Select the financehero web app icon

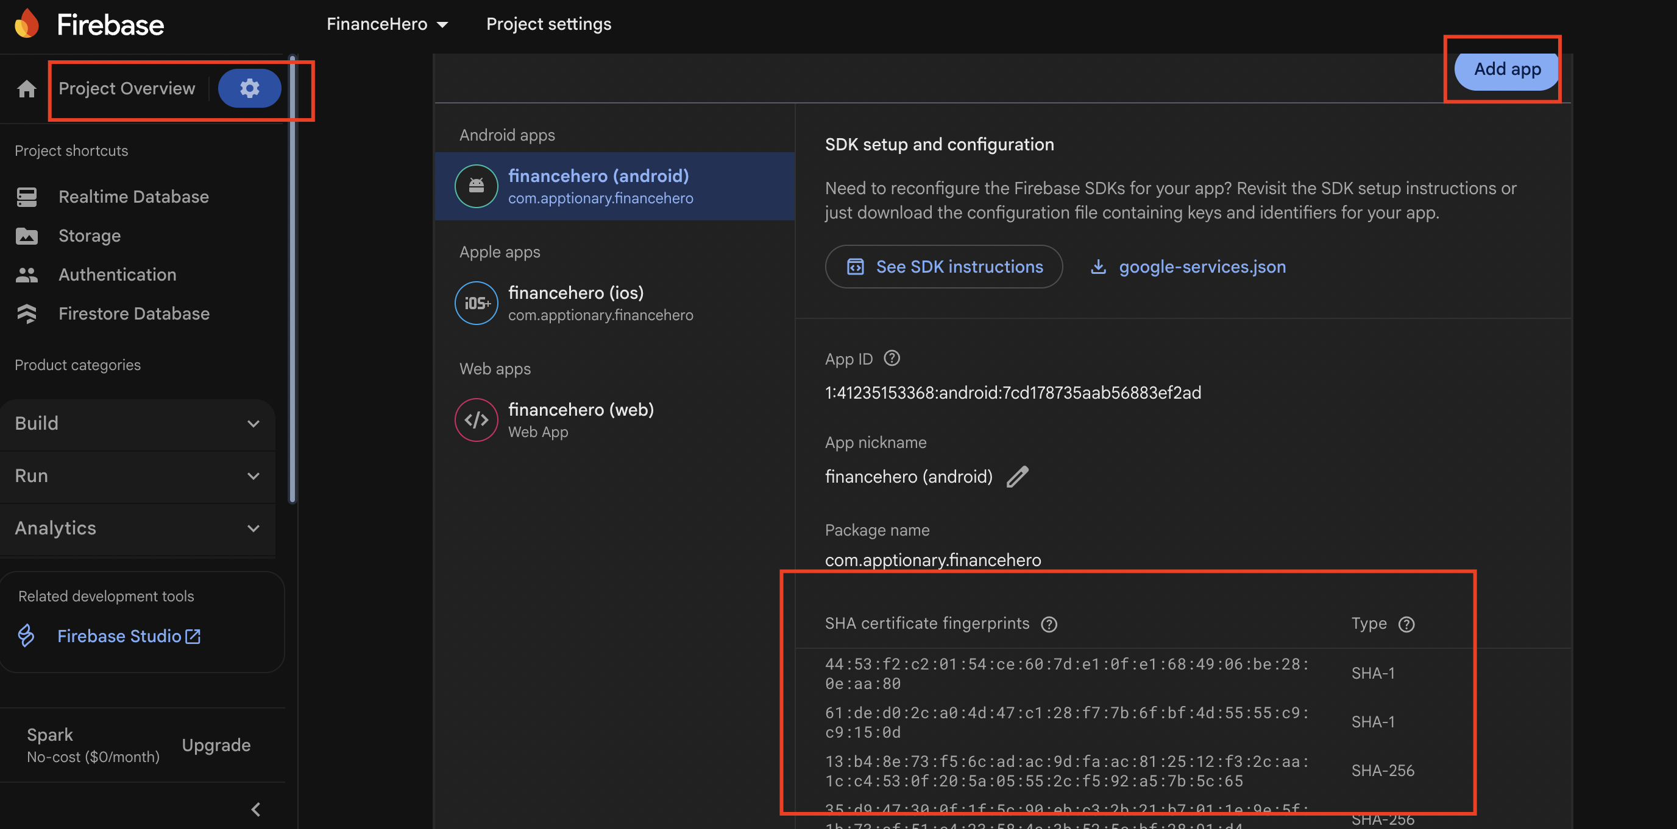(x=476, y=419)
